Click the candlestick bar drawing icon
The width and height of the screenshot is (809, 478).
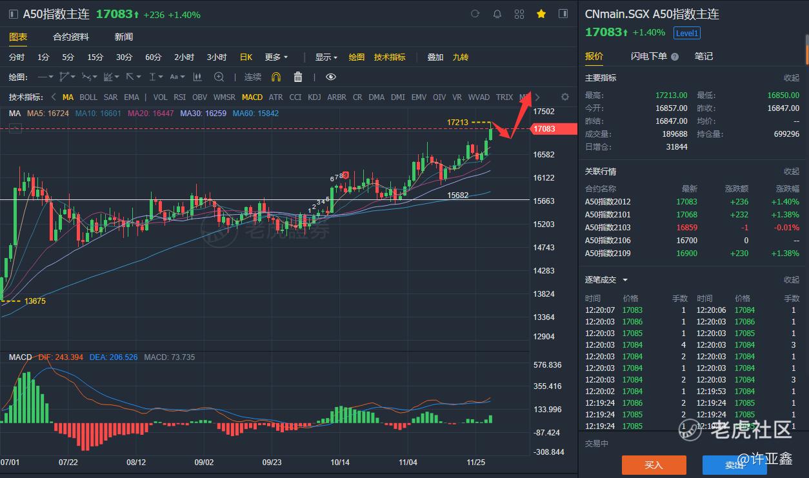pos(197,77)
